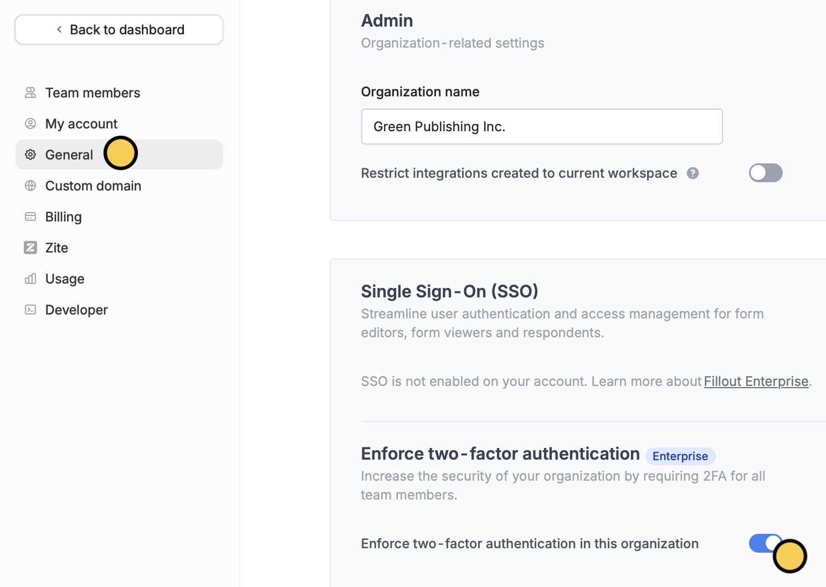Go to My account section
Image resolution: width=826 pixels, height=587 pixels.
click(81, 123)
